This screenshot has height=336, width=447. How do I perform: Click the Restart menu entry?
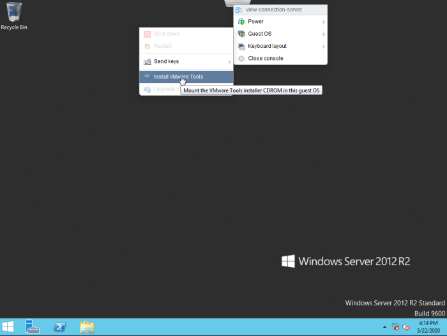[x=186, y=46]
